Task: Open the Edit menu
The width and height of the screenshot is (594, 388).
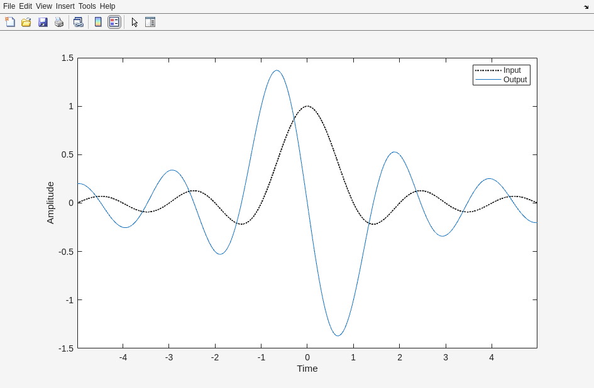Action: [x=25, y=6]
